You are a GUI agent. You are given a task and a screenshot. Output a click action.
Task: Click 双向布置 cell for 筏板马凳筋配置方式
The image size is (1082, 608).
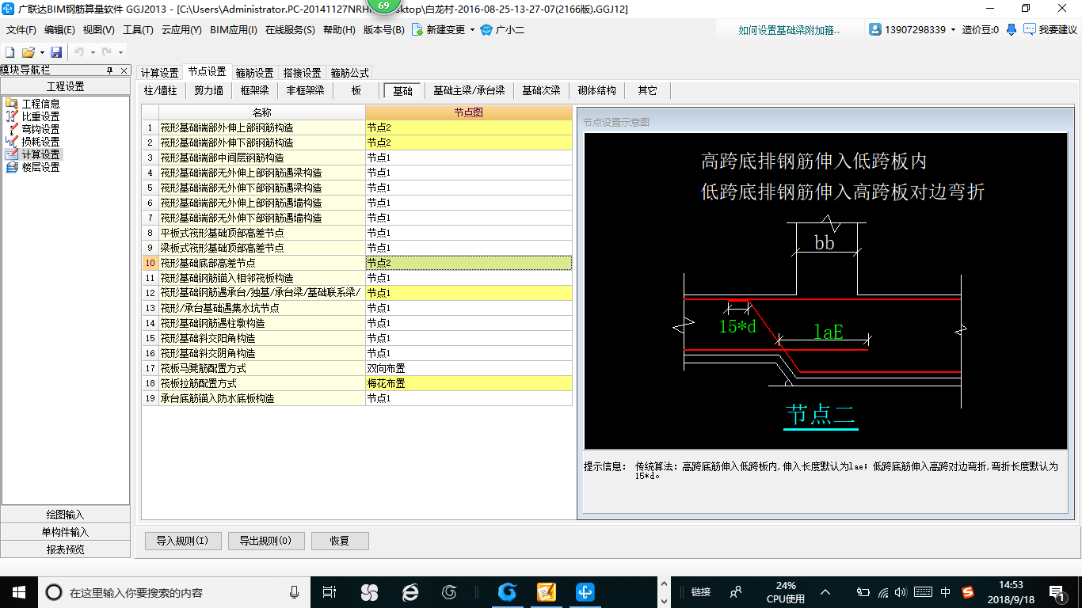[x=468, y=368]
